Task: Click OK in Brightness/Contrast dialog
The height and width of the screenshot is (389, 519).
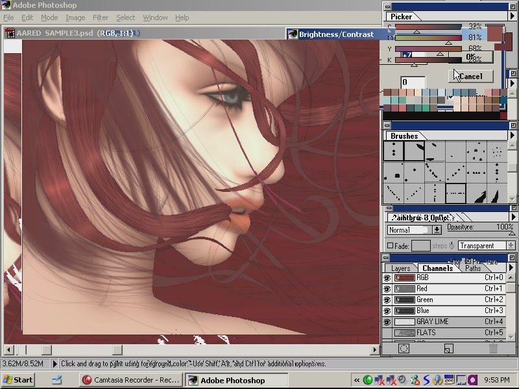Action: (x=471, y=58)
